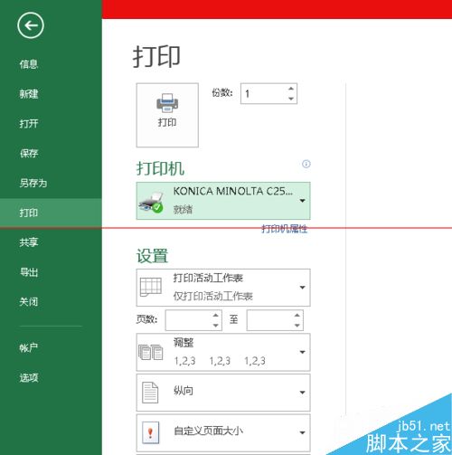This screenshot has height=455, width=452.
Task: Increase the 至 end page value
Action: click(297, 315)
